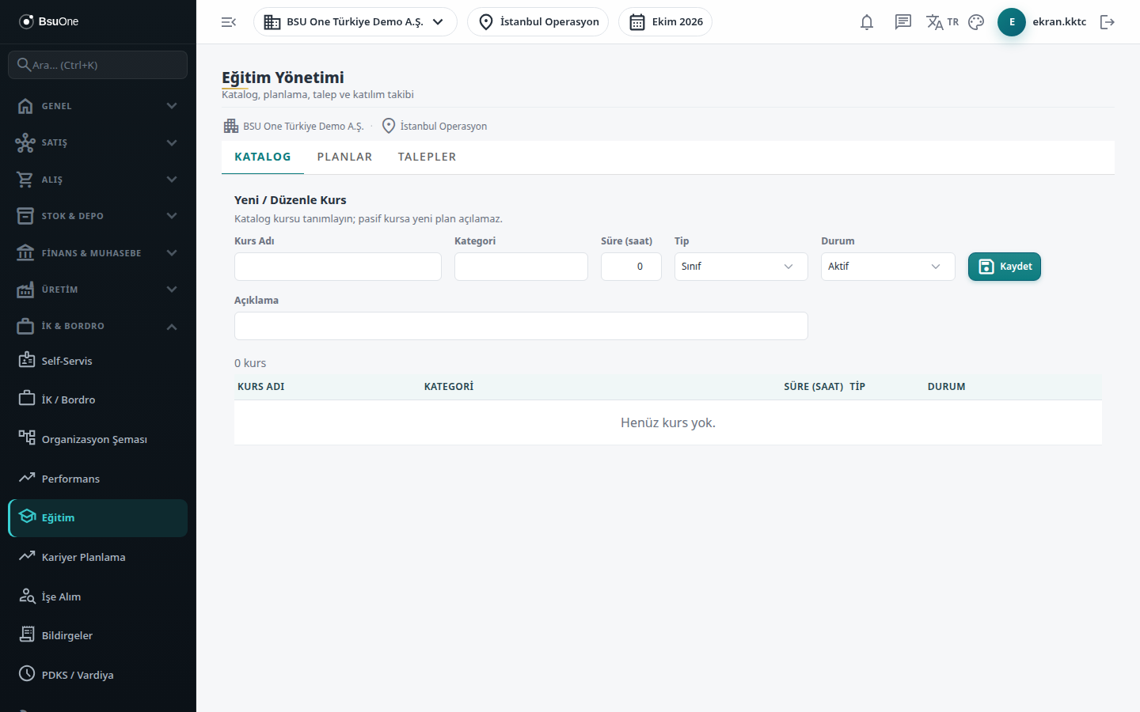
Task: Open the company selector dropdown
Action: pos(355,22)
